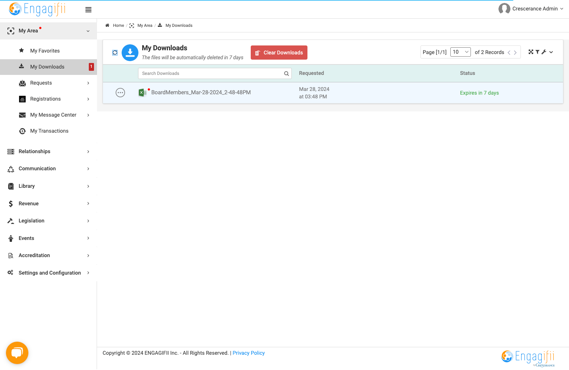This screenshot has height=370, width=569.
Task: Expand the Registrations submenu chevron
Action: [x=88, y=99]
